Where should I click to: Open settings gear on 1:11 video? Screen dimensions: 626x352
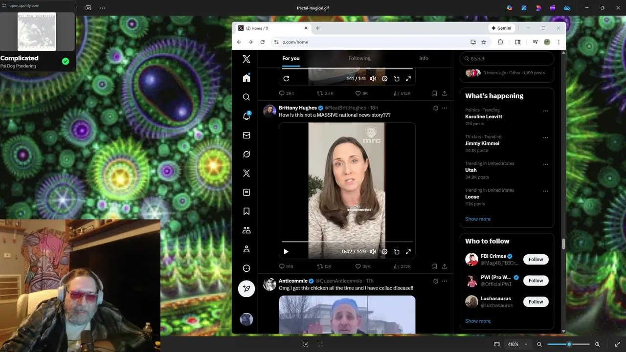pos(384,79)
